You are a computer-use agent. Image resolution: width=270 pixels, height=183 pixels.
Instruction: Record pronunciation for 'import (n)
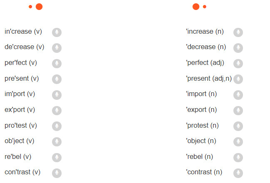tap(238, 95)
